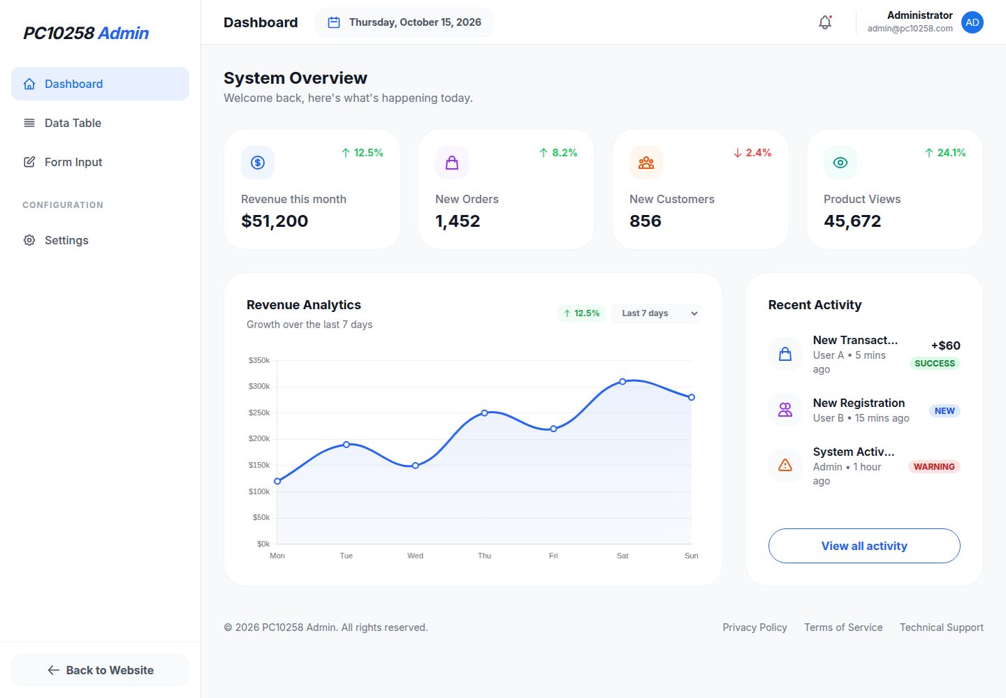Click the NEW status badge
This screenshot has height=698, width=1006.
point(945,410)
